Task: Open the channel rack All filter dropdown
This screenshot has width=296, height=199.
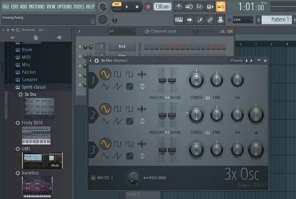Action: coord(122,31)
